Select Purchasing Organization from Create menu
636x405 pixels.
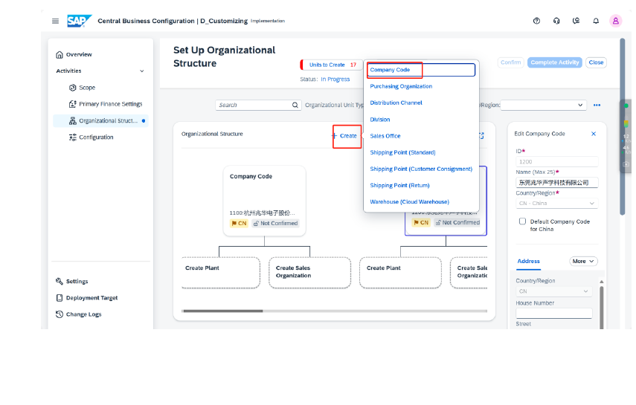pos(401,86)
